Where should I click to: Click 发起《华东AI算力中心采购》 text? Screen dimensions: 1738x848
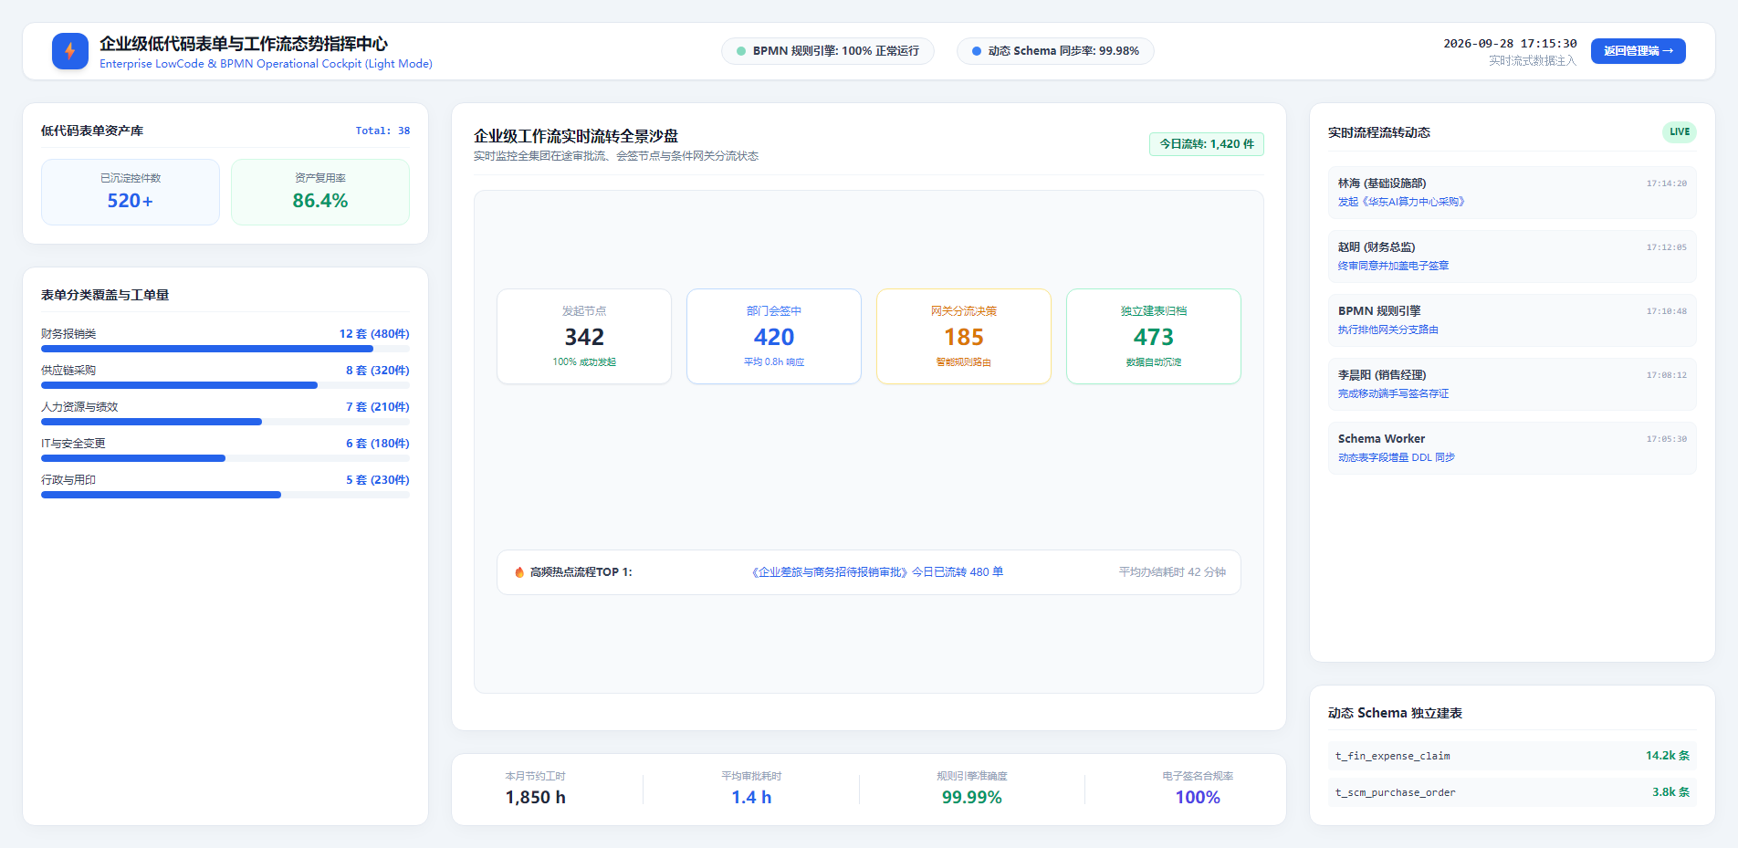pos(1401,202)
